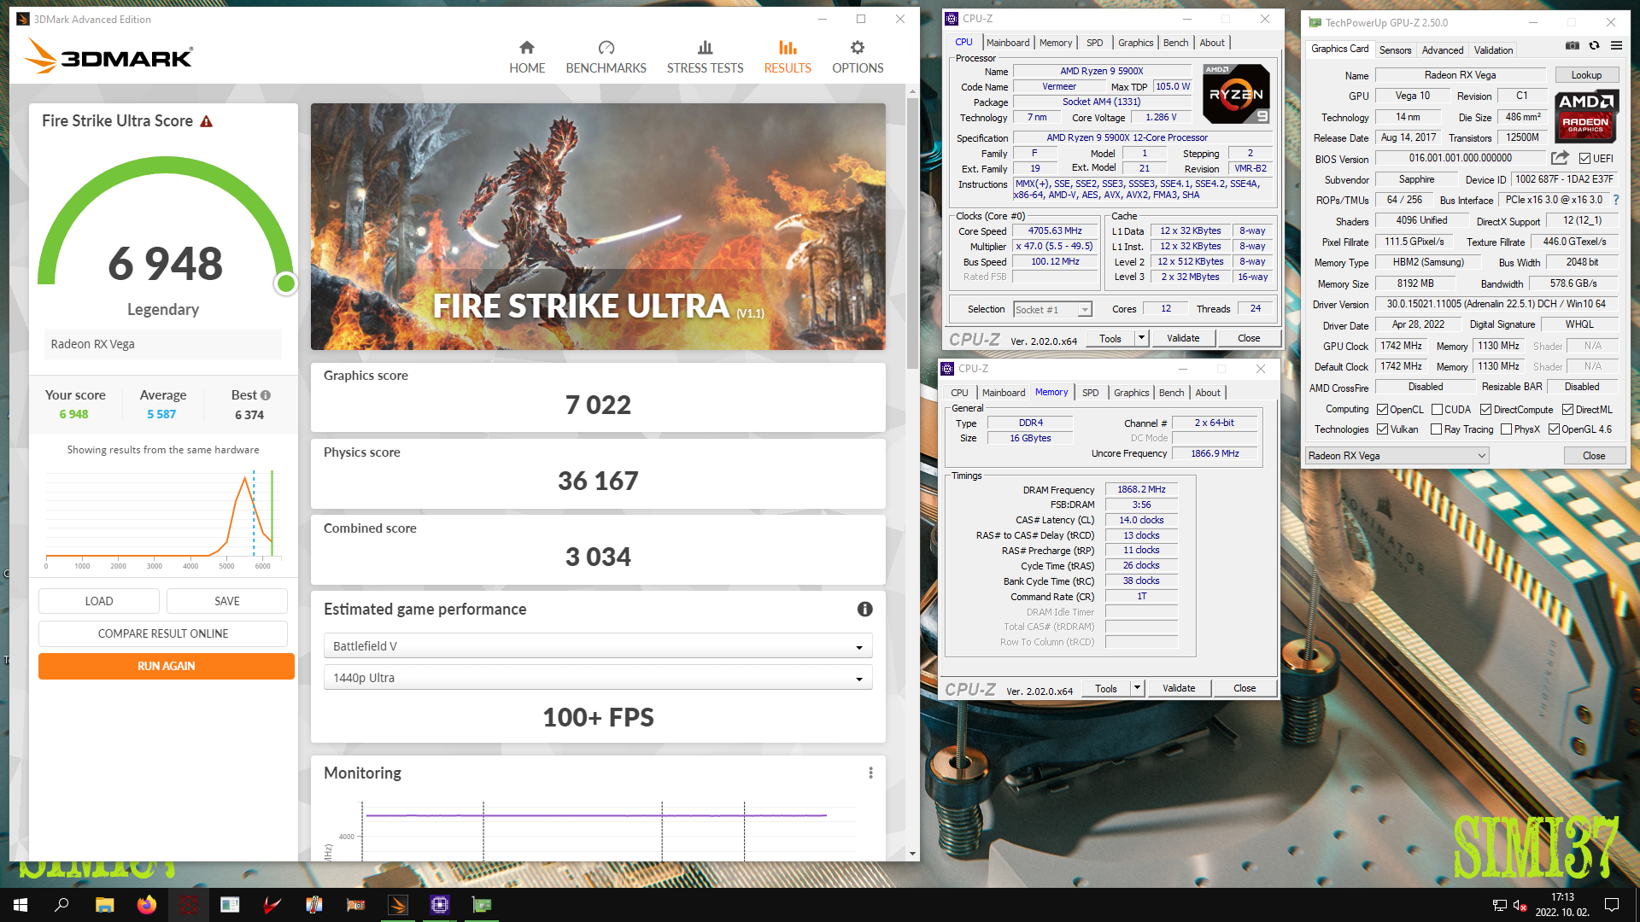The image size is (1640, 922).
Task: Toggle CUDA checkbox
Action: pyautogui.click(x=1437, y=410)
